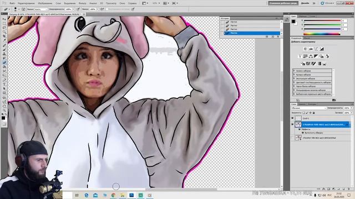Open the layer Заливка fill dropdown arrow
355x199 pixels.
pyautogui.click(x=352, y=113)
